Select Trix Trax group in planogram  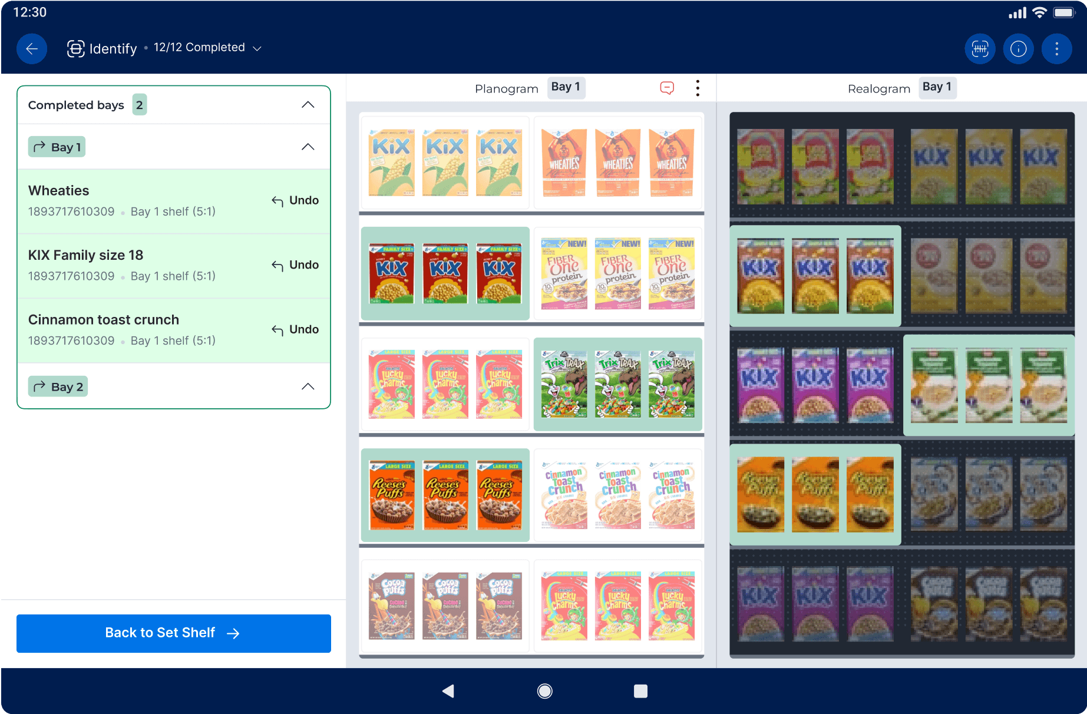(x=618, y=384)
